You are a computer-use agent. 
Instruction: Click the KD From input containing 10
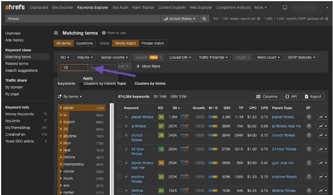tap(74, 68)
